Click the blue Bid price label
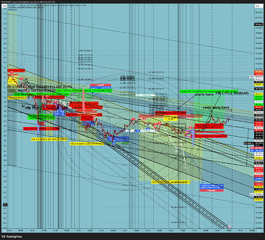Viewport: 265px width, 240px height. (256, 150)
